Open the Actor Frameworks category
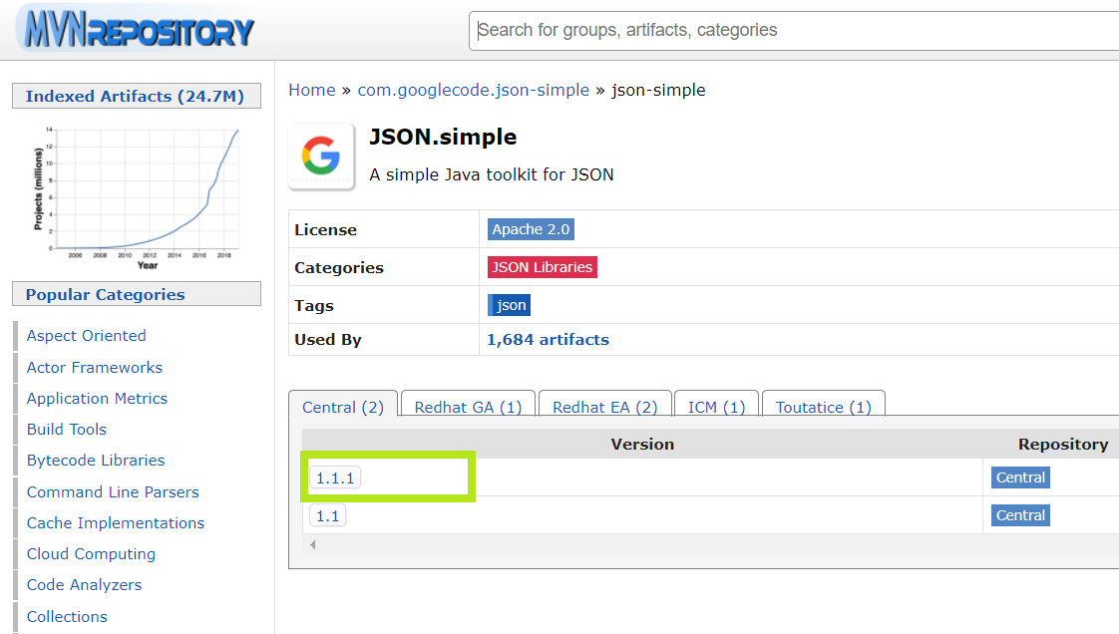Viewport: 1119px width, 634px height. (x=95, y=367)
